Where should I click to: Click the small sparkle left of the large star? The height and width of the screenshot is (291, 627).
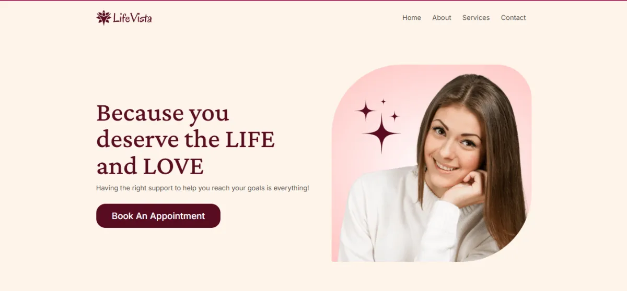[x=366, y=111]
